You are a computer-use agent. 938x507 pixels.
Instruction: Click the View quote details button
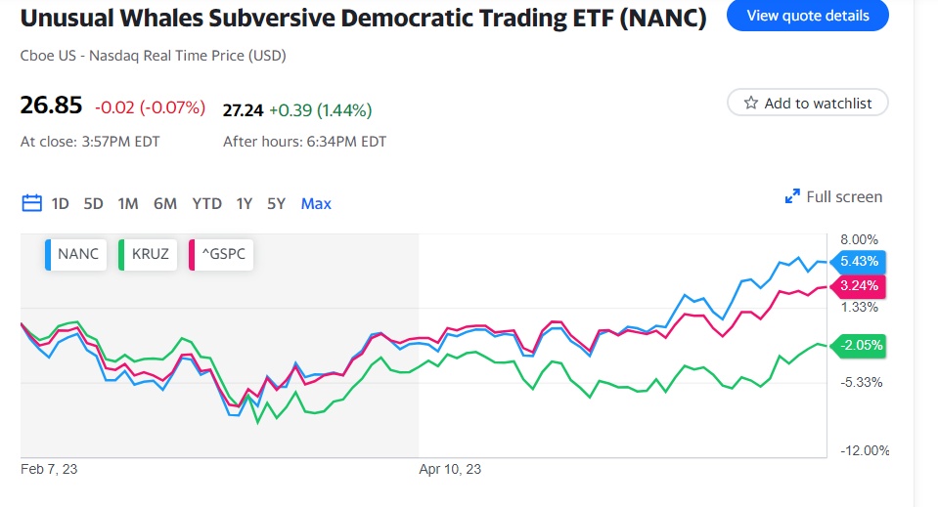click(x=807, y=16)
